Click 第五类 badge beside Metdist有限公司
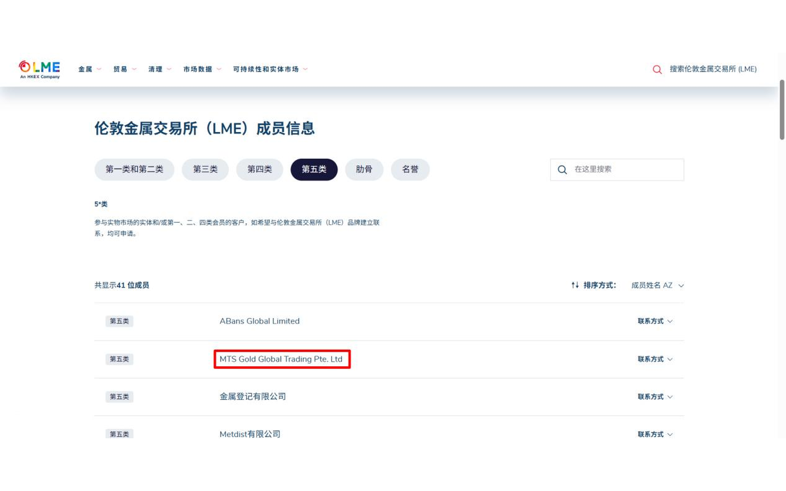Image resolution: width=786 pixels, height=491 pixels. [x=119, y=434]
